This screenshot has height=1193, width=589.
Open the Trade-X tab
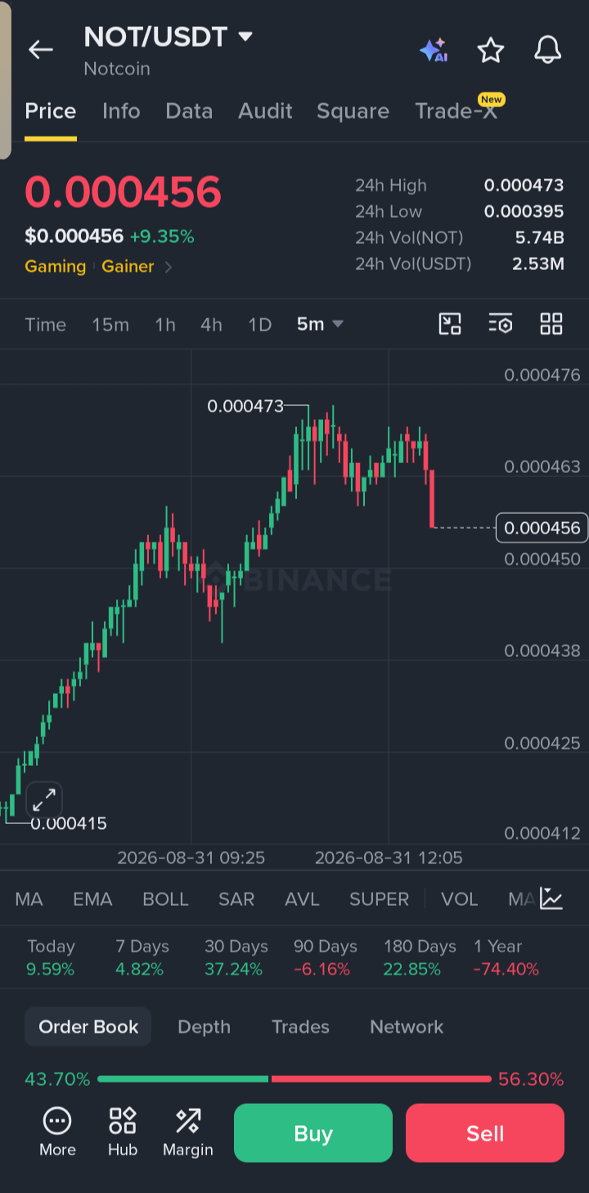[456, 111]
